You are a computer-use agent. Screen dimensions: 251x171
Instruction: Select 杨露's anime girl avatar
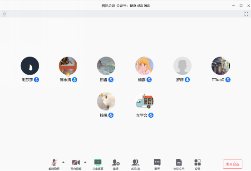coord(144,66)
